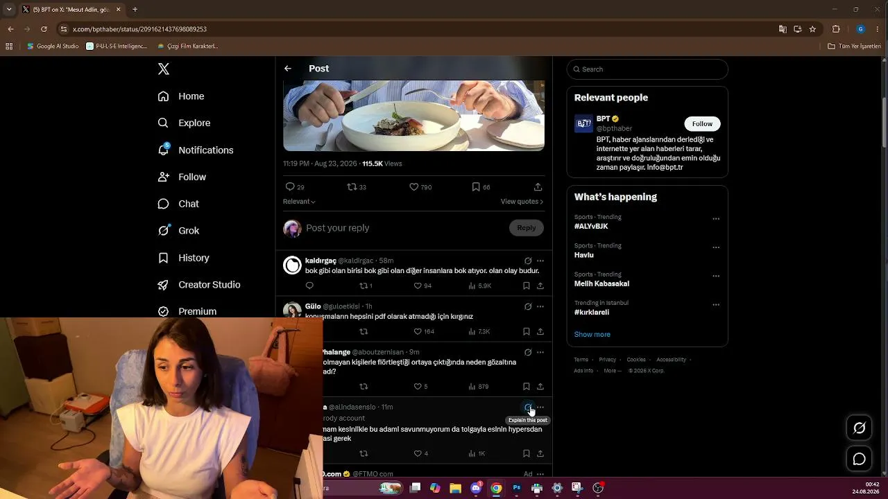
Task: Open Grok explain icon on kaldırgaç reply
Action: (x=528, y=261)
